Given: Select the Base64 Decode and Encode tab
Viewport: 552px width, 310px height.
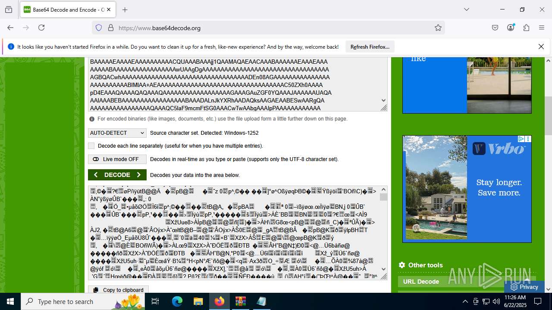Looking at the screenshot, I should pyautogui.click(x=68, y=9).
